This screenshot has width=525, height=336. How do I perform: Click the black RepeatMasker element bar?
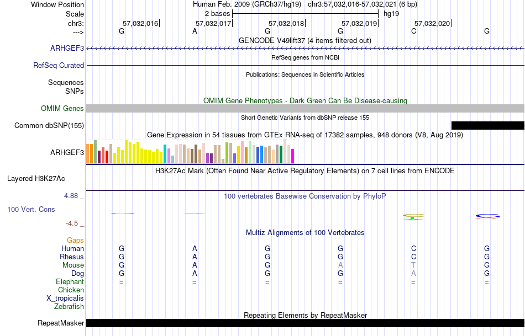[x=306, y=323]
